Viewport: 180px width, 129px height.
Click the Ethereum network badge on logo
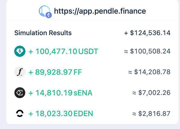pos(49,15)
